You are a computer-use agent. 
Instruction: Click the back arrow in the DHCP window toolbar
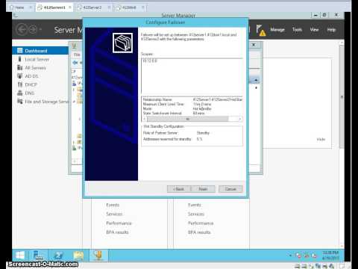(x=75, y=63)
